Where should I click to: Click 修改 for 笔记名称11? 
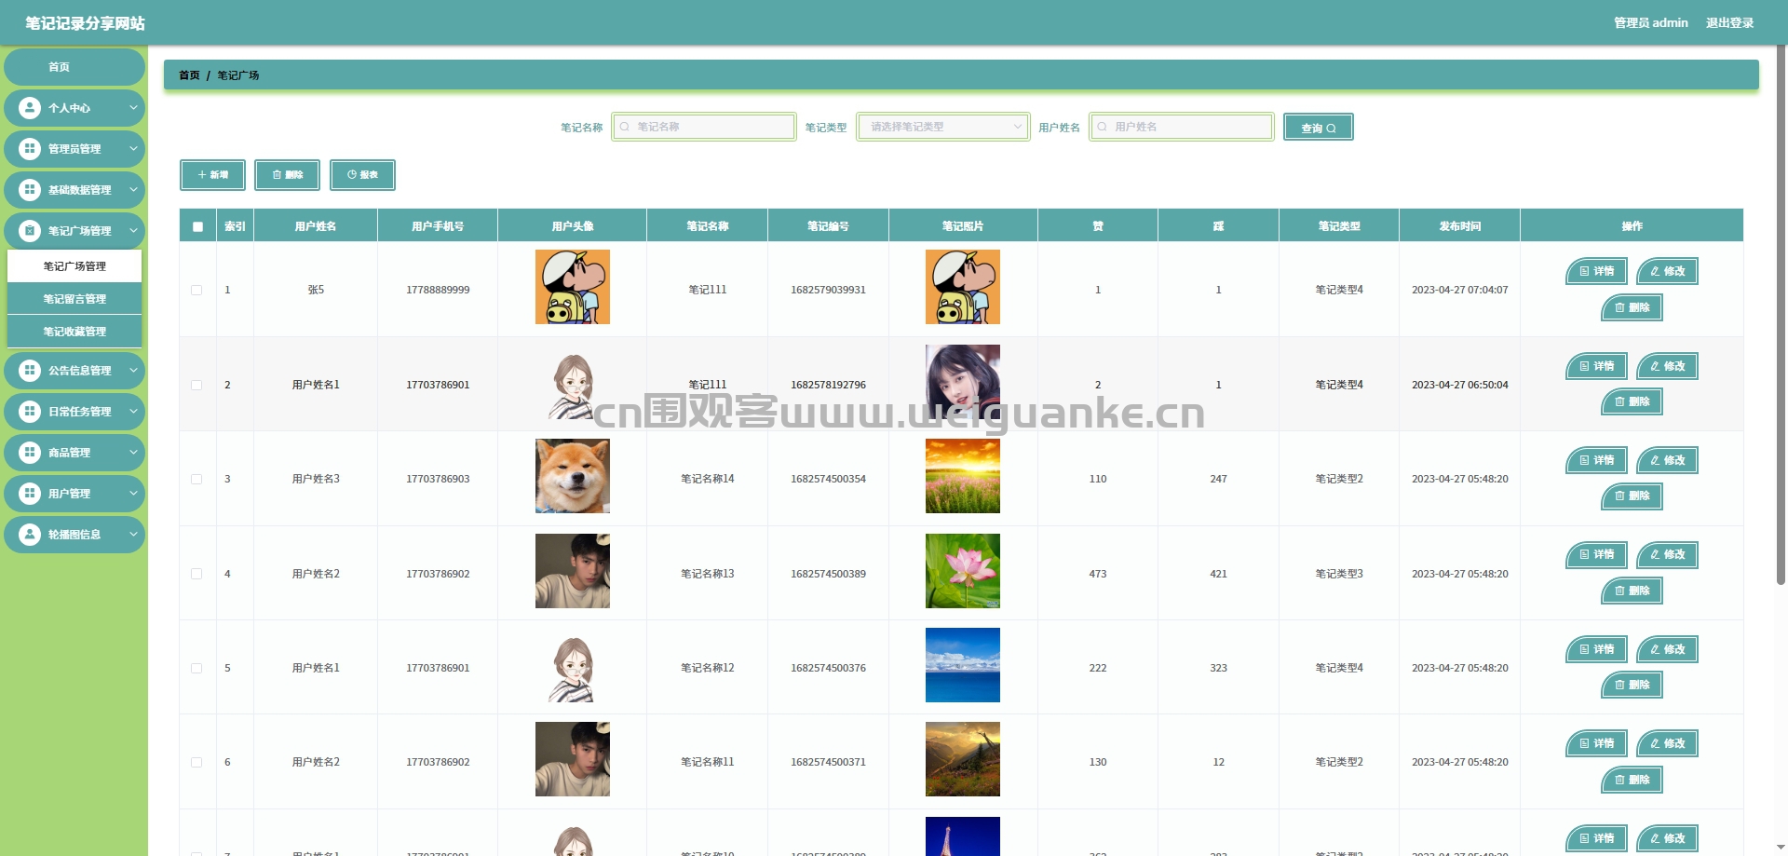tap(1667, 743)
